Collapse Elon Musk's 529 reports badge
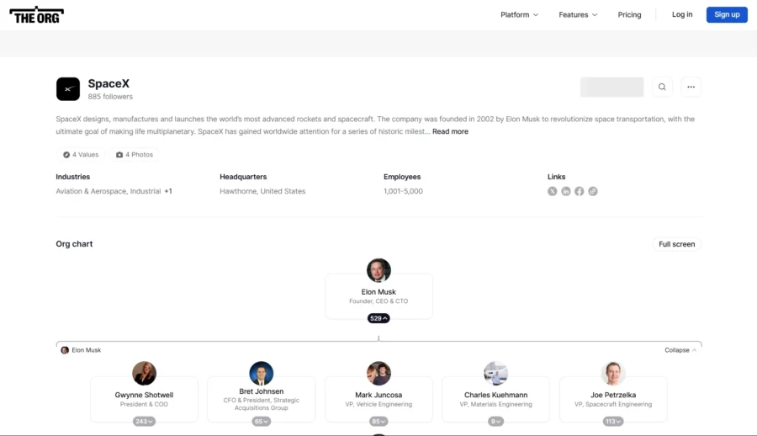Viewport: 757px width, 436px height. 378,318
